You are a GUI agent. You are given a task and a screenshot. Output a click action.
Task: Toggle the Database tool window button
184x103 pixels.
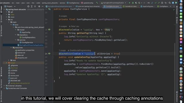177,10
